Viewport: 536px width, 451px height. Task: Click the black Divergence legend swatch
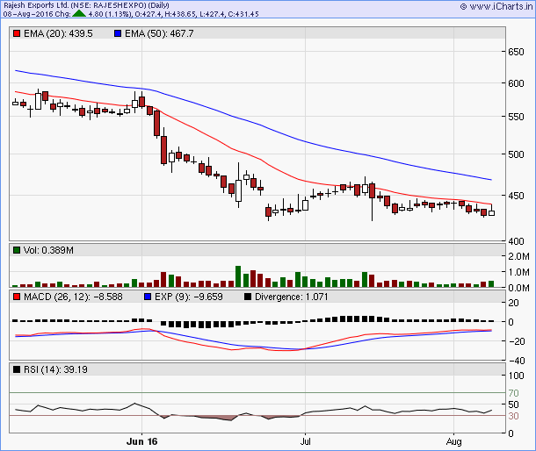[248, 297]
